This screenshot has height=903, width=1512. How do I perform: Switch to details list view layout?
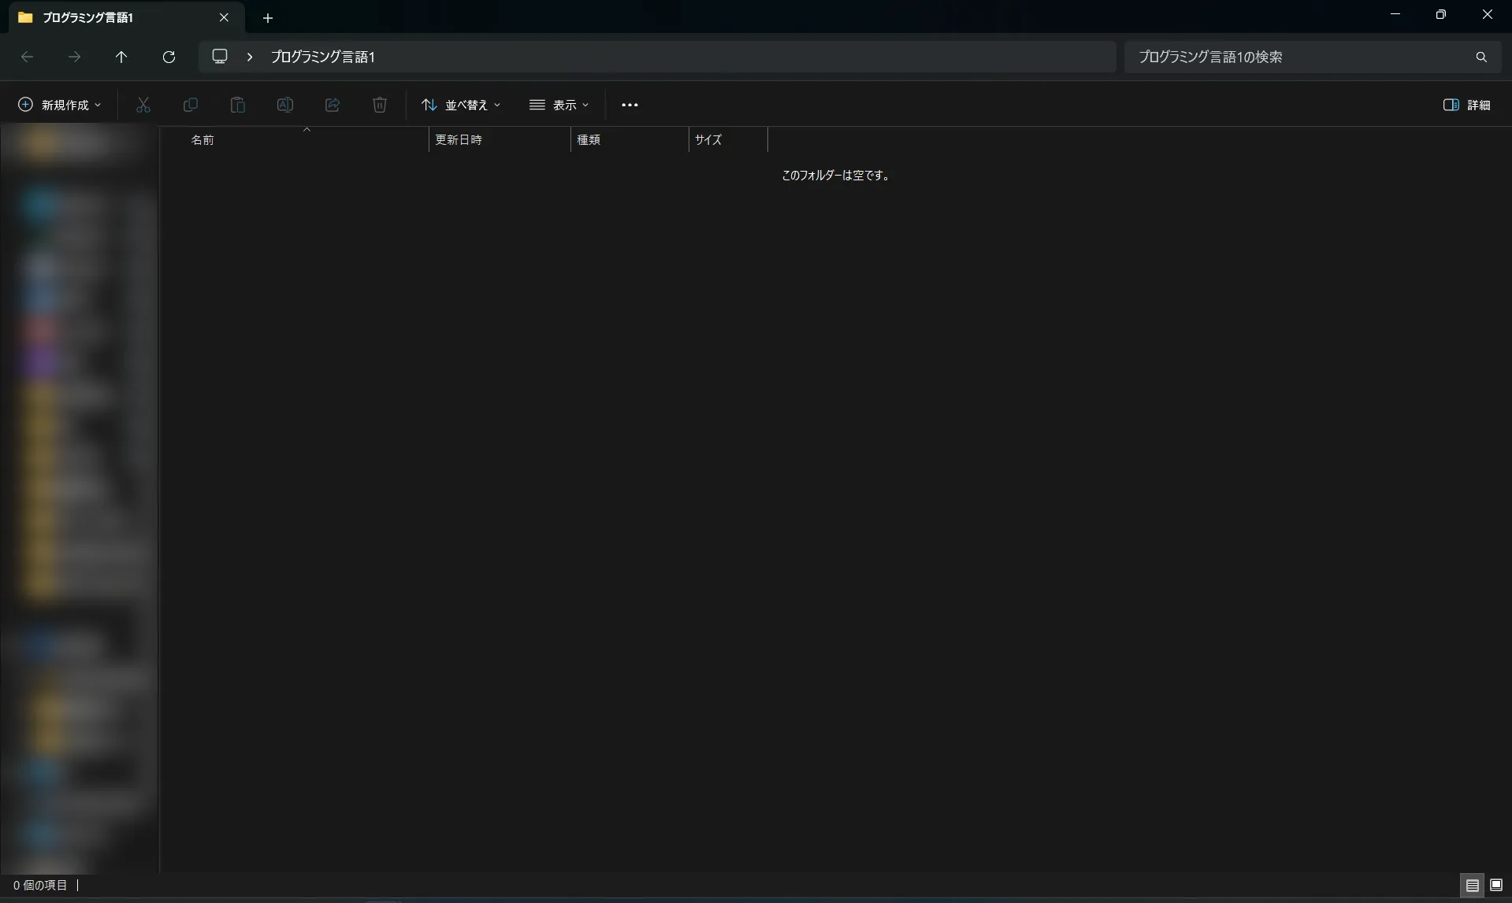[1472, 885]
